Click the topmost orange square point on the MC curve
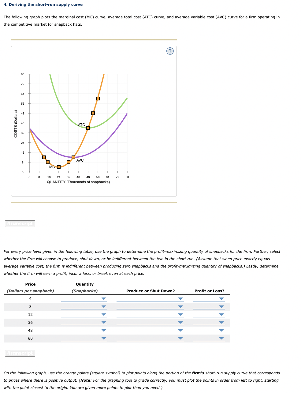301x393 pixels. click(x=98, y=98)
